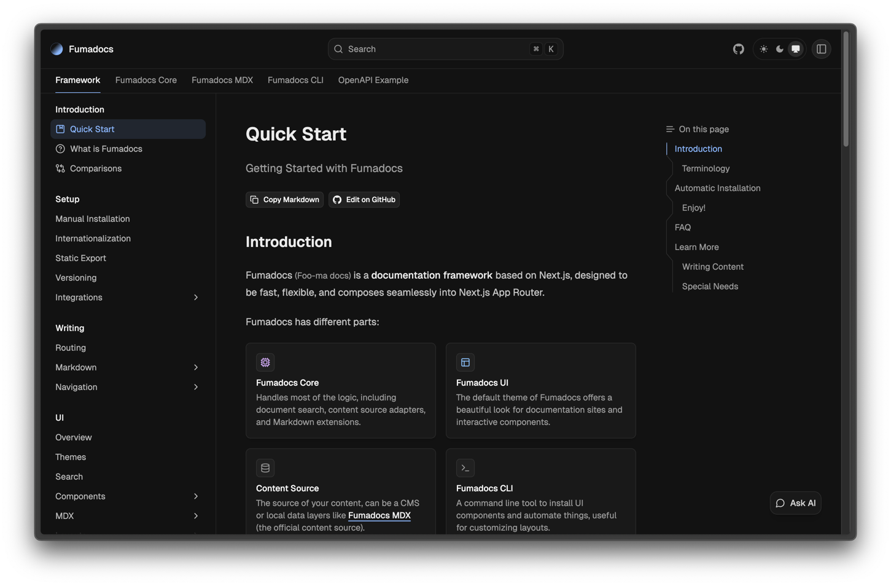The height and width of the screenshot is (586, 891).
Task: Open the Ask AI chat button
Action: [x=795, y=503]
